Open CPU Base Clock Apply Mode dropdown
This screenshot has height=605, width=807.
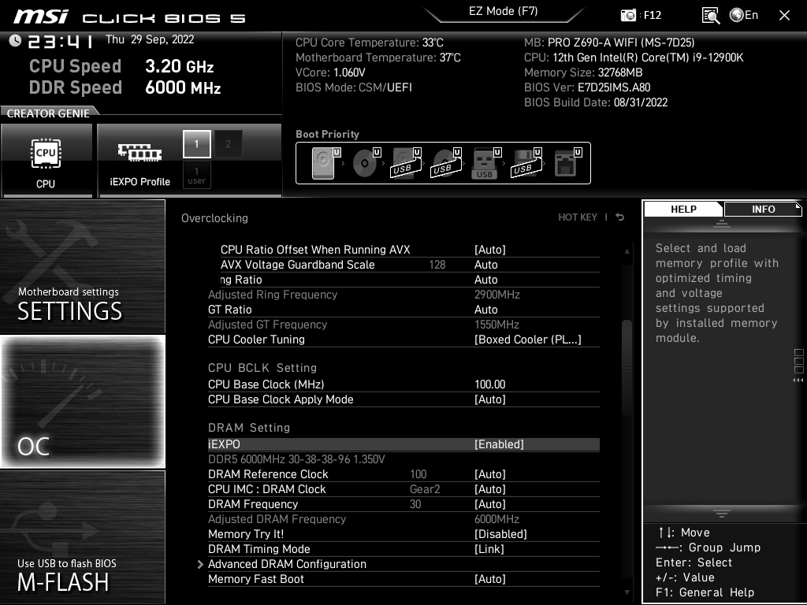click(x=490, y=399)
